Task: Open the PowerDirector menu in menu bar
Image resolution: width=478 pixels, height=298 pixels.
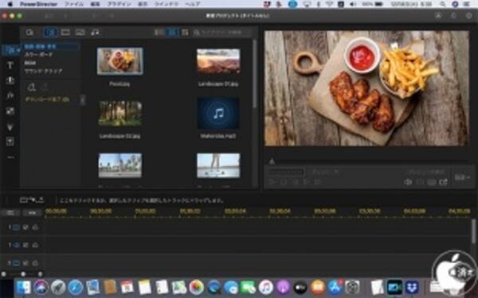Action: click(39, 4)
